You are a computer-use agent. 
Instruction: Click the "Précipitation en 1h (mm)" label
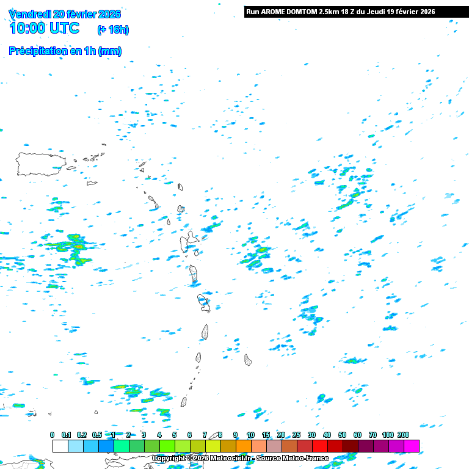click(65, 51)
